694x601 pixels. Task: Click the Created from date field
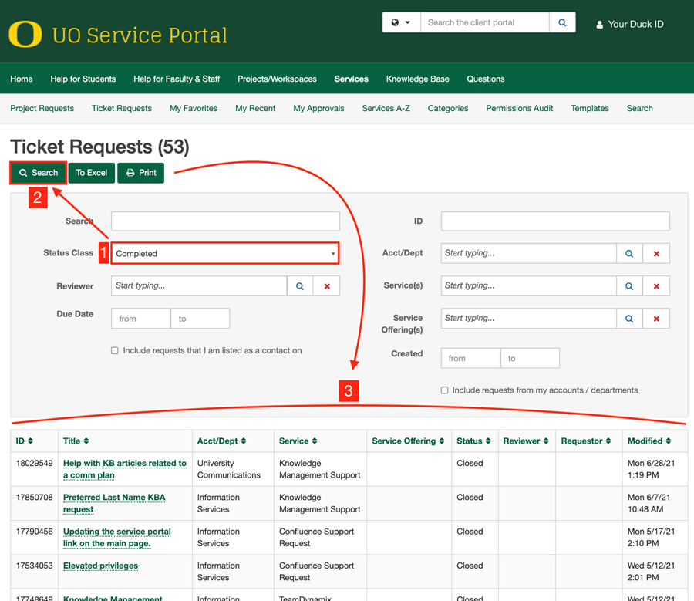point(470,358)
